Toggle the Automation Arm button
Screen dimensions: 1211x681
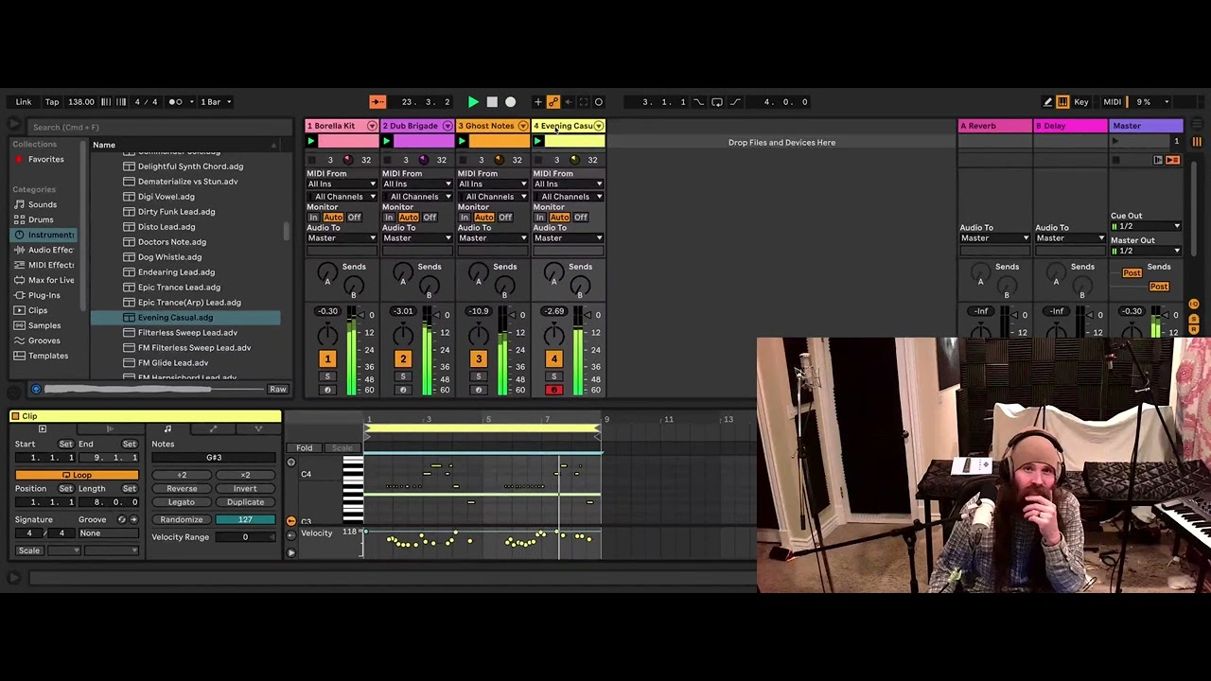point(553,101)
